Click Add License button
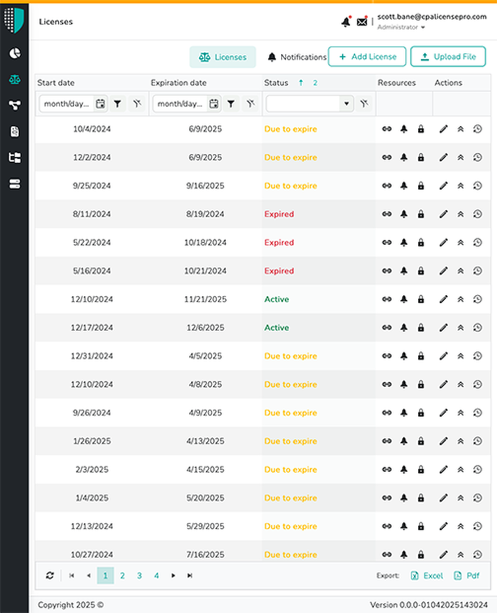The width and height of the screenshot is (497, 613). 367,56
